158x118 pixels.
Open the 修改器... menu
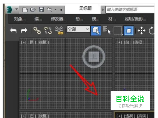click(59, 19)
